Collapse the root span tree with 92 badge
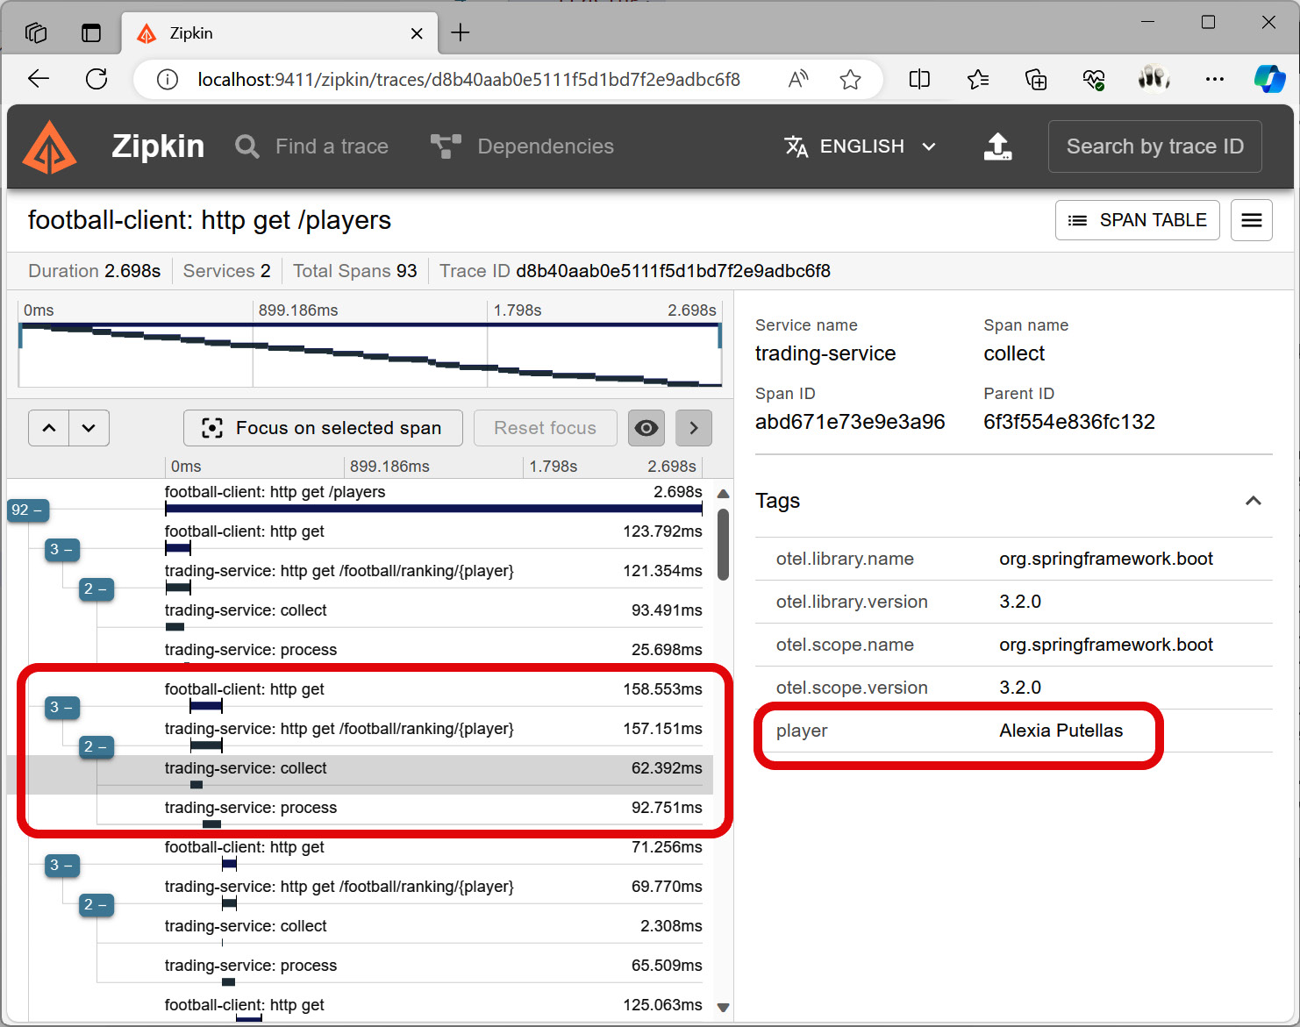1300x1027 pixels. [x=28, y=510]
